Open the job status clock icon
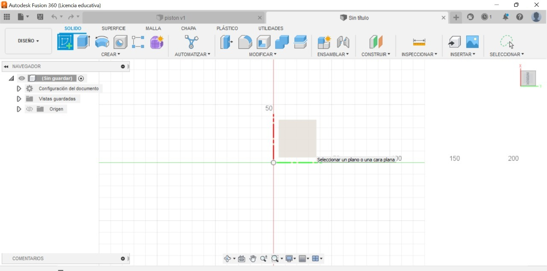547x271 pixels. coord(486,17)
